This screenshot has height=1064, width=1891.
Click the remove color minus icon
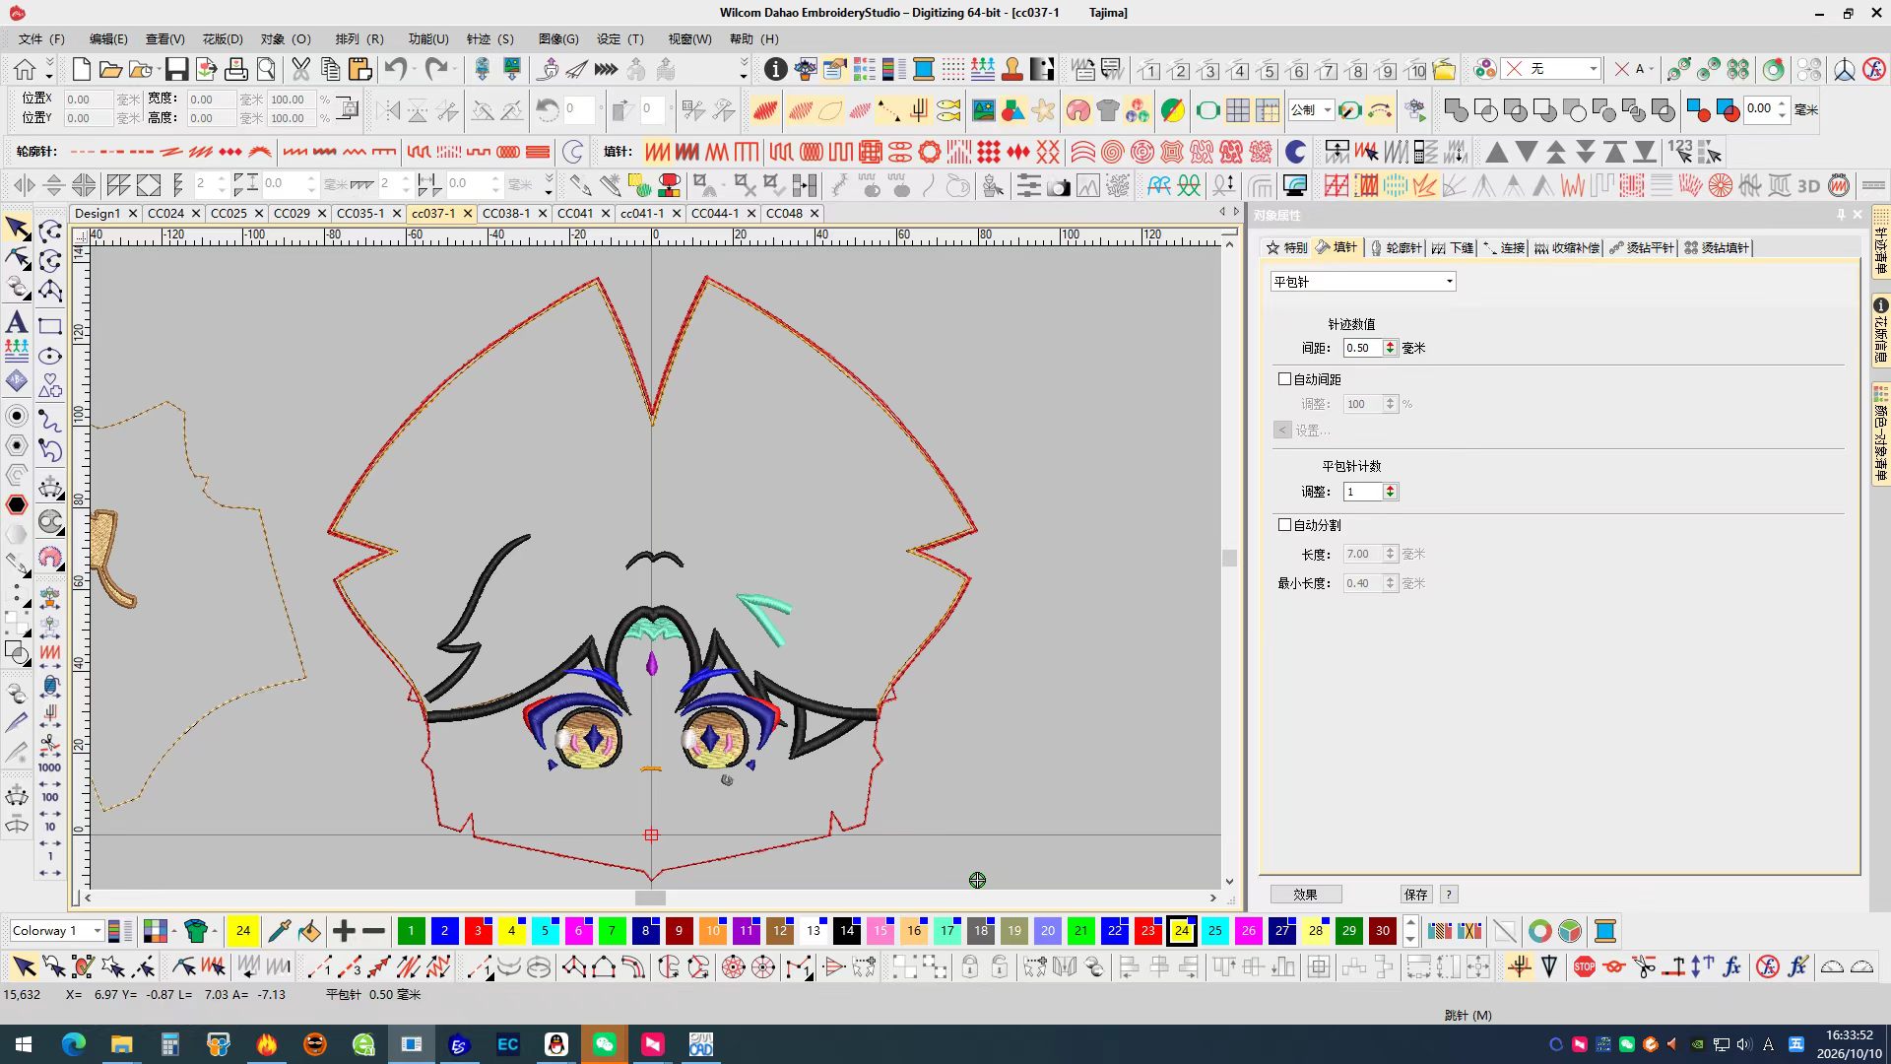tap(374, 931)
